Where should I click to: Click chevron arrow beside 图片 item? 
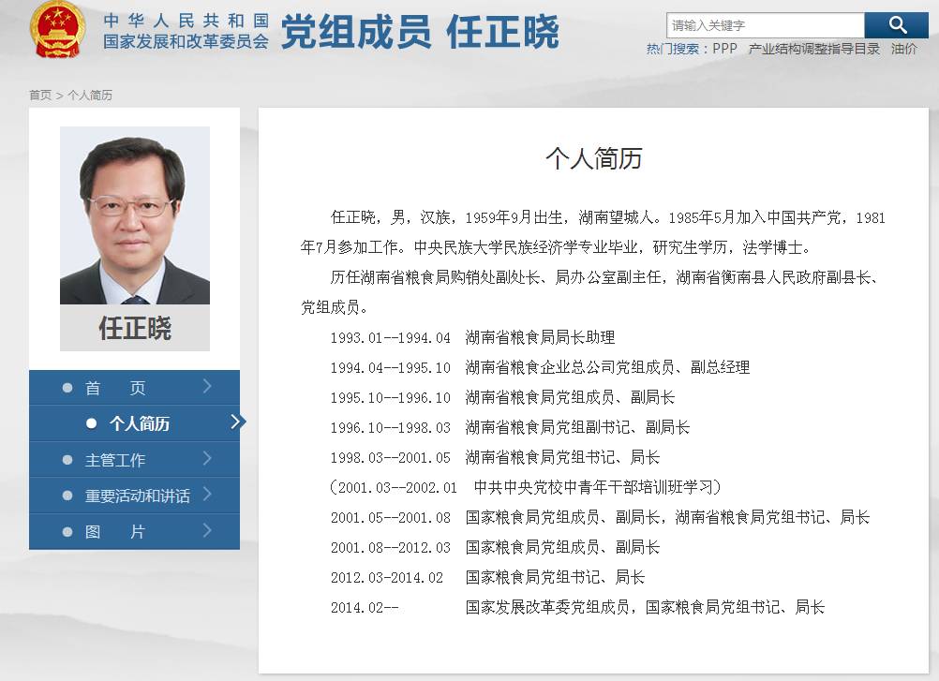[x=207, y=530]
